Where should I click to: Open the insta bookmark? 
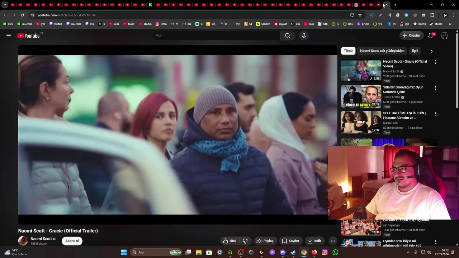161,24
